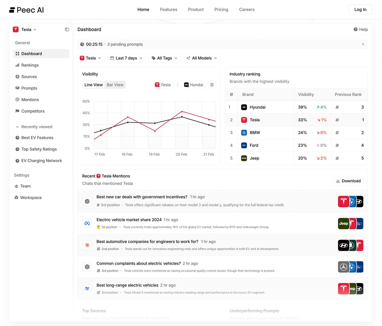Switch chart to Line View
This screenshot has height=326, width=382.
click(93, 85)
